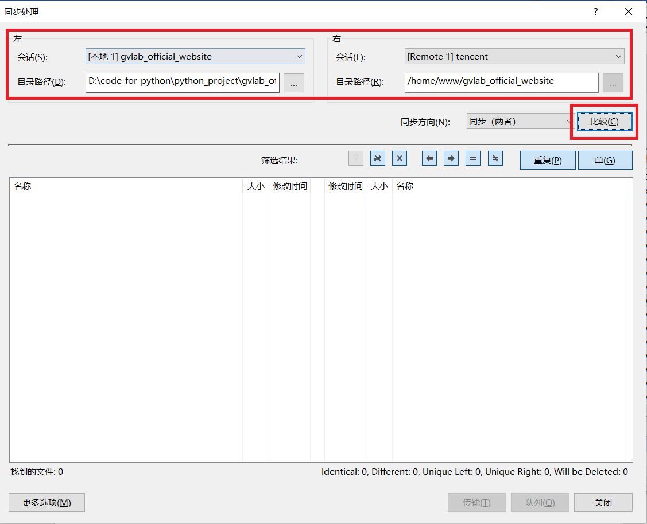Click the 筛选结果 label
Viewport: 647px width, 524px height.
coord(280,161)
